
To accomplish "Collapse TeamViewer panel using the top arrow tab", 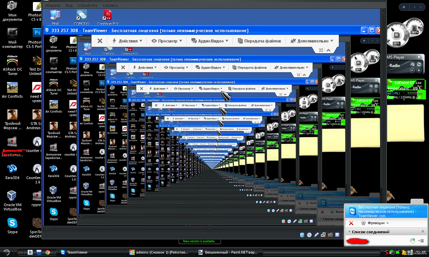I will (418, 201).
